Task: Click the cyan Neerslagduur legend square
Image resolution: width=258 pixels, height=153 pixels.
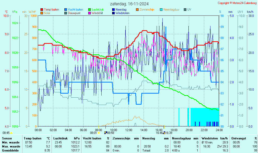Action: coord(161,10)
